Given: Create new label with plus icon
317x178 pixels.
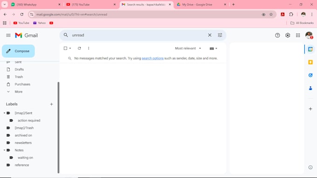Looking at the screenshot, I should pyautogui.click(x=51, y=104).
